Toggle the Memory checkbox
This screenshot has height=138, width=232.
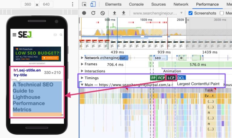pyautogui.click(x=222, y=13)
